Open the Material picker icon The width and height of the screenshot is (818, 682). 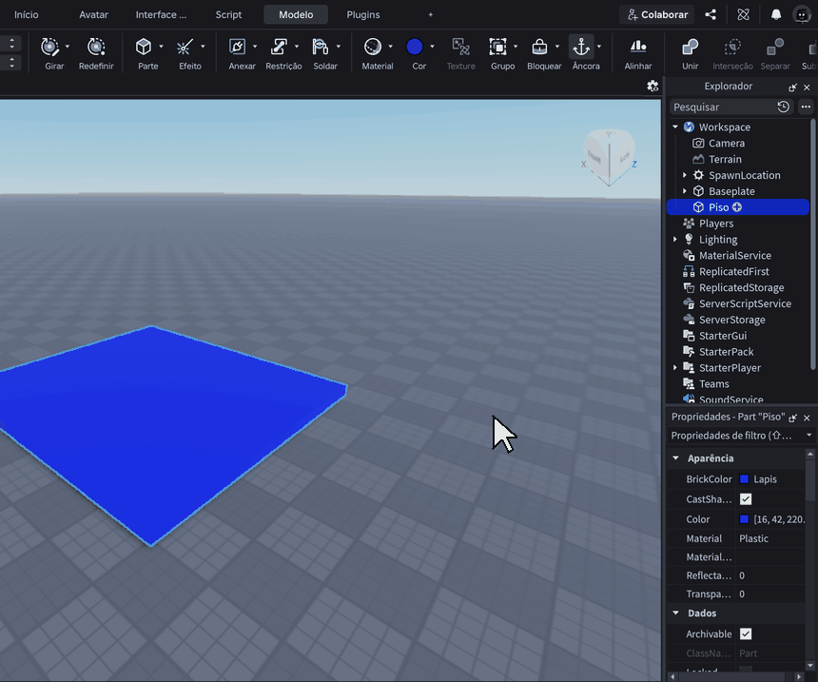(373, 47)
